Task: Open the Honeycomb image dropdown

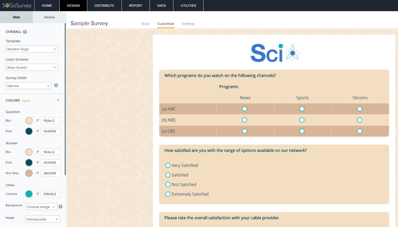Action: [43, 219]
